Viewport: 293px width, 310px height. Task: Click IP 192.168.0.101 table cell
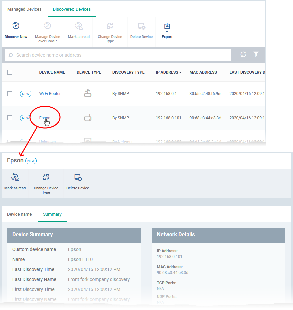[168, 118]
